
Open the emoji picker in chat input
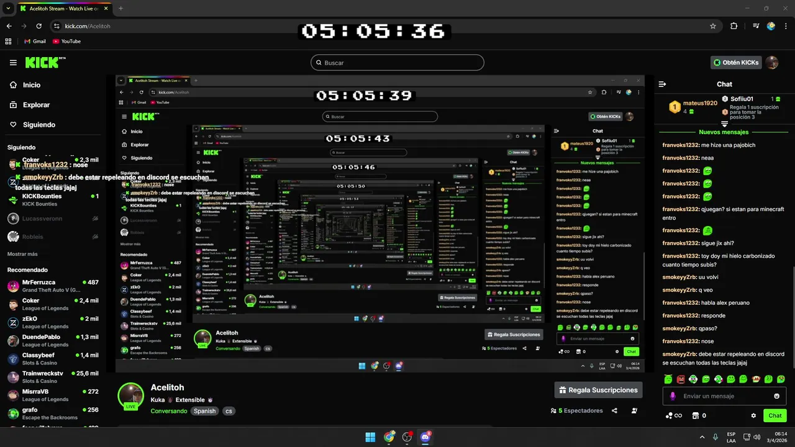coord(776,396)
